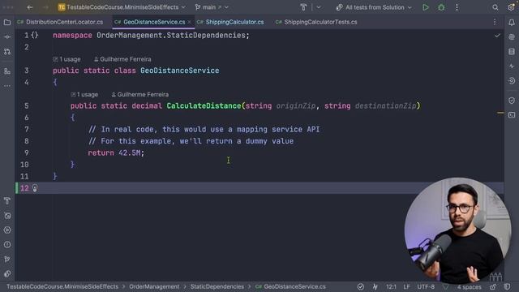Viewport: 519px width, 292px height.
Task: Start debugging with the bug icon
Action: pyautogui.click(x=441, y=7)
